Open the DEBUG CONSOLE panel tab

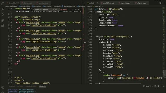click(31, 86)
